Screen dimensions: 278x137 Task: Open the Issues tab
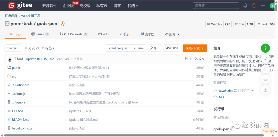pyautogui.click(x=40, y=34)
